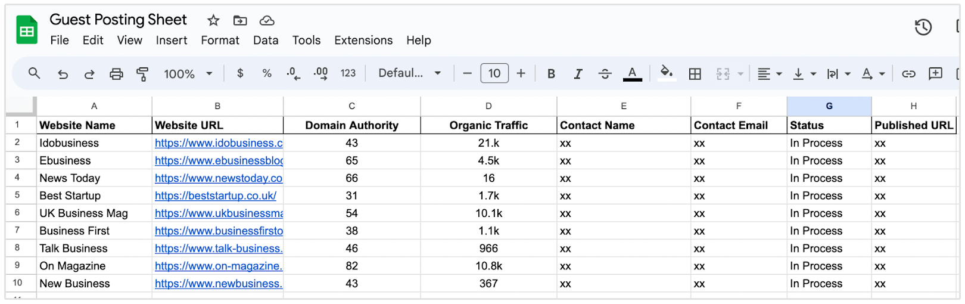This screenshot has height=304, width=965.
Task: Click the Undo arrow icon
Action: (63, 73)
